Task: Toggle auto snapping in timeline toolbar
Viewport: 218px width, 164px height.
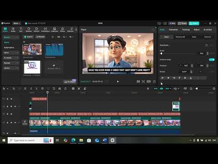Action: point(162,89)
